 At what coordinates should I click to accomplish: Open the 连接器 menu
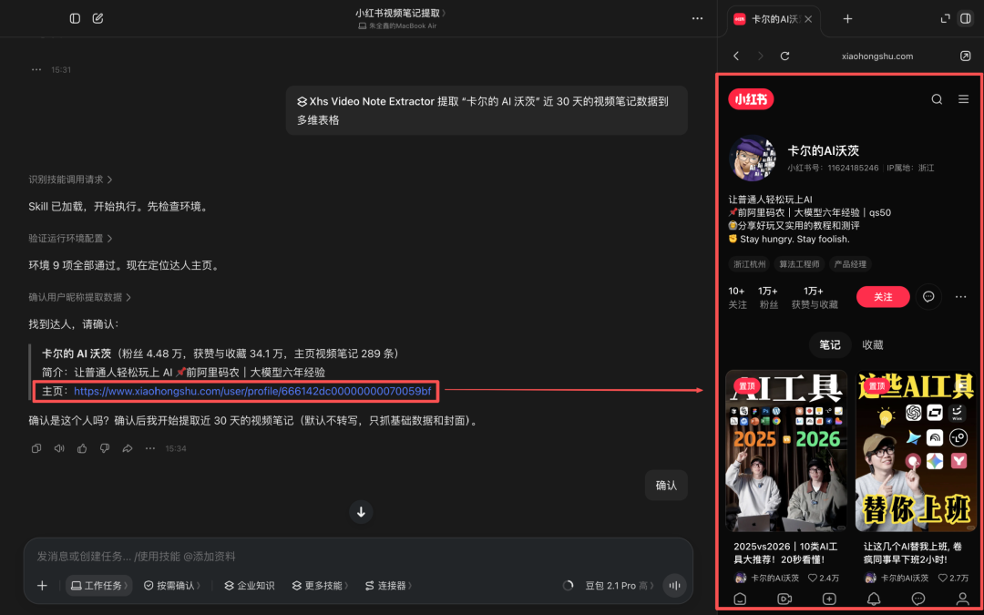pyautogui.click(x=388, y=586)
